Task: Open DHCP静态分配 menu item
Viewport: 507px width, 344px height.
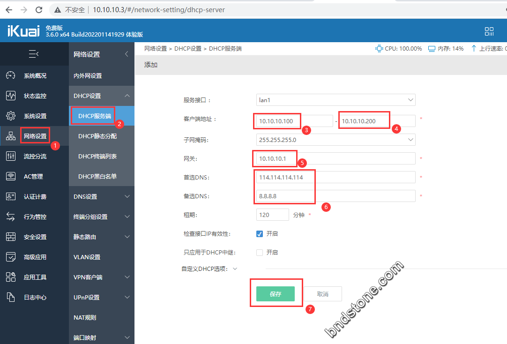Action: [102, 136]
